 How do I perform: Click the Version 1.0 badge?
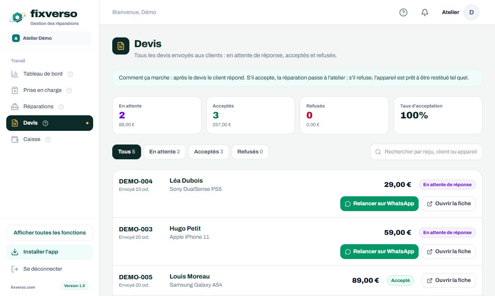coord(74,286)
